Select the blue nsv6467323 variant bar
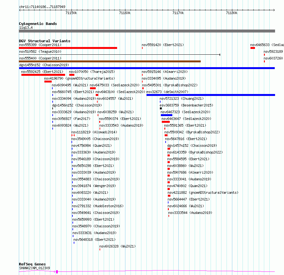Screen dimensions: 284x275 click(x=167, y=115)
